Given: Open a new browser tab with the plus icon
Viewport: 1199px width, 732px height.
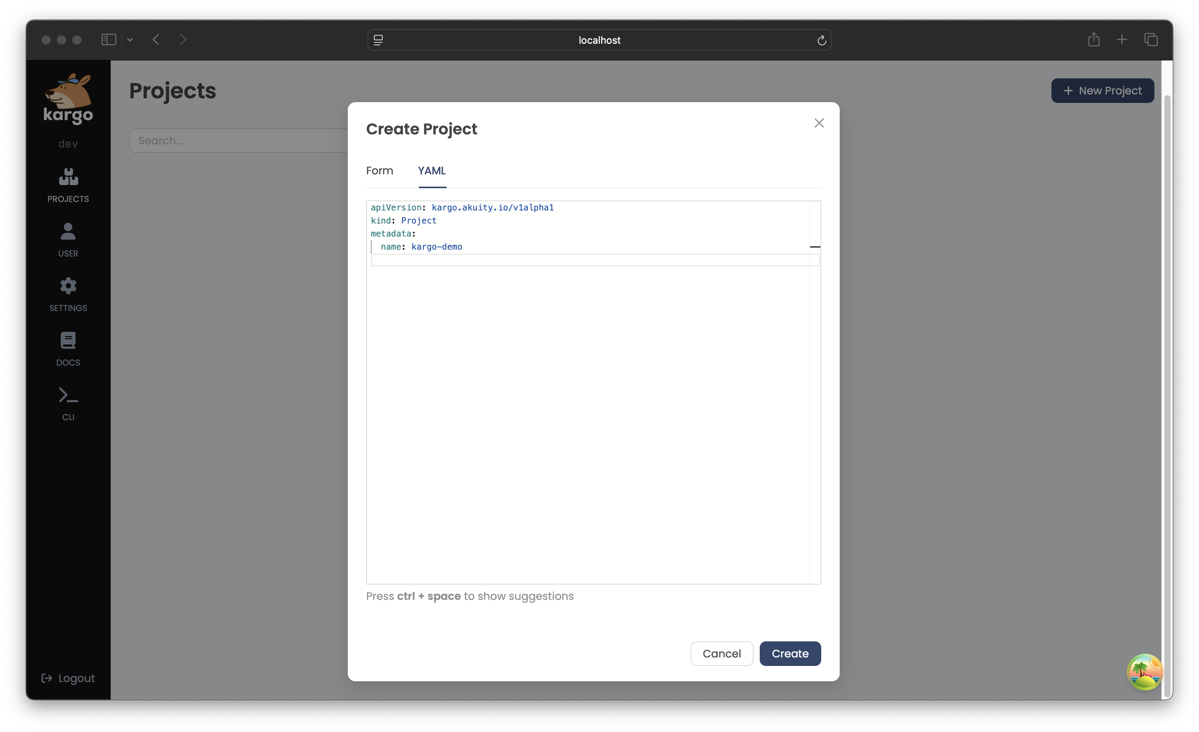Looking at the screenshot, I should click(1122, 40).
